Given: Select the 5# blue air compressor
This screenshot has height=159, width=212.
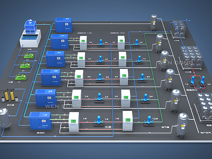Looking at the screenshot, I should pyautogui.click(x=60, y=42).
